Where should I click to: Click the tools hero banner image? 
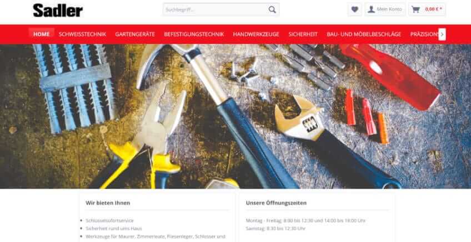(235, 116)
